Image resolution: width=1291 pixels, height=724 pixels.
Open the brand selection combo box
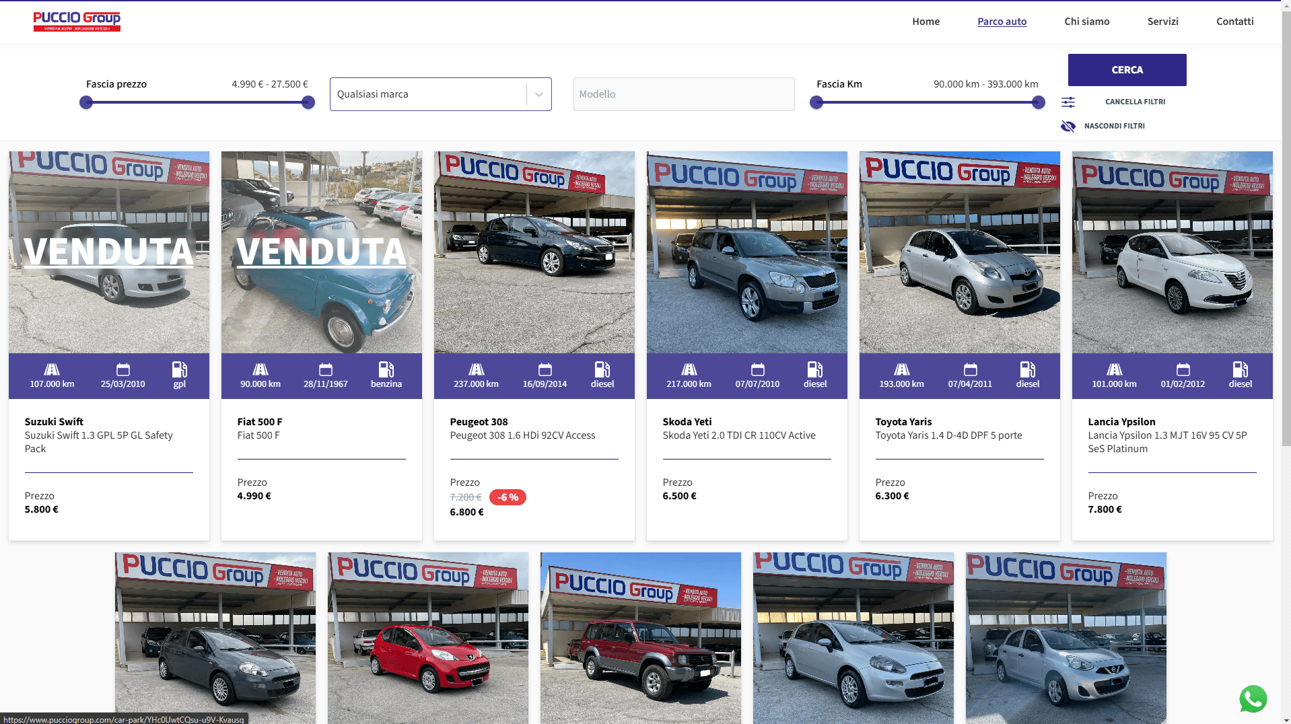coord(428,94)
